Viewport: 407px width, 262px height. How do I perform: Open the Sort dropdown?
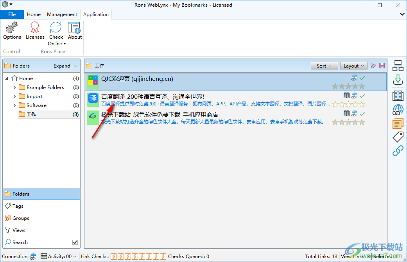[x=324, y=66]
